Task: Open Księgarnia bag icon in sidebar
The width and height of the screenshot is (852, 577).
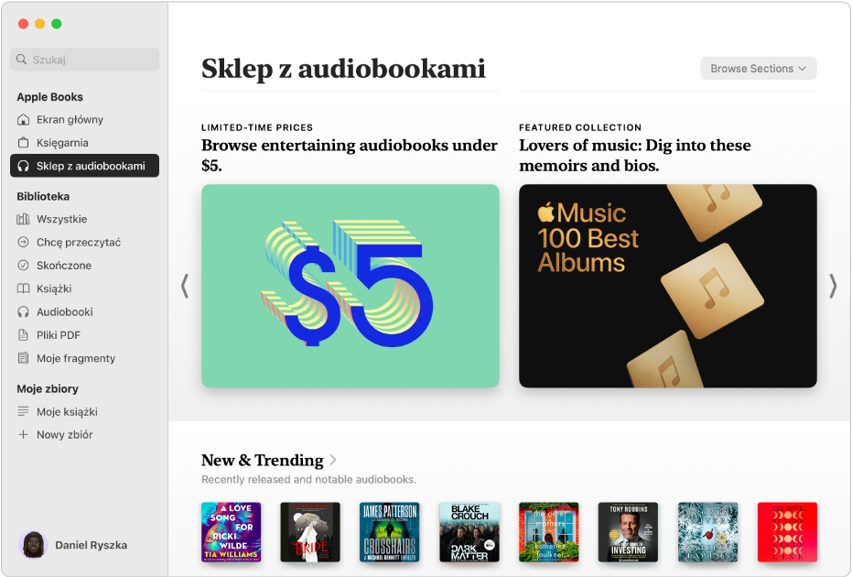Action: click(23, 143)
